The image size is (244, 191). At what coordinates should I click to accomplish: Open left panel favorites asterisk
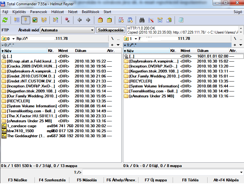112,45
